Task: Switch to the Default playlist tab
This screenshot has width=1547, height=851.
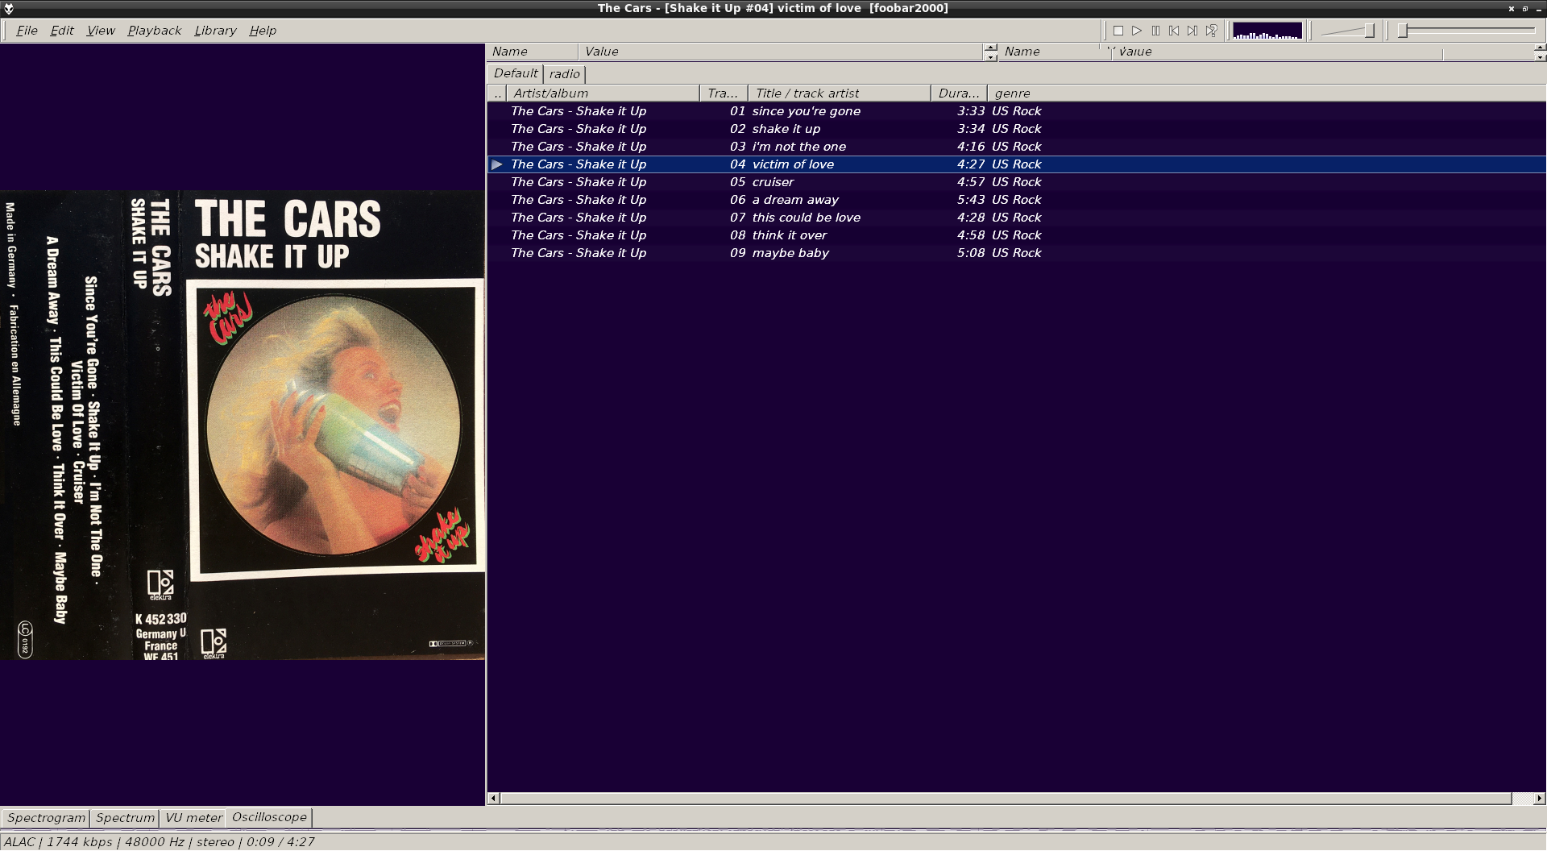Action: [x=516, y=73]
